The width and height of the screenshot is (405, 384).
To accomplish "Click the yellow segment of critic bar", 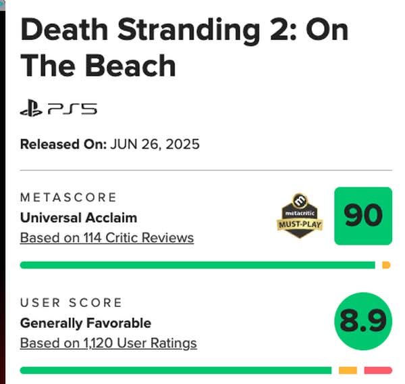I will click(x=386, y=265).
